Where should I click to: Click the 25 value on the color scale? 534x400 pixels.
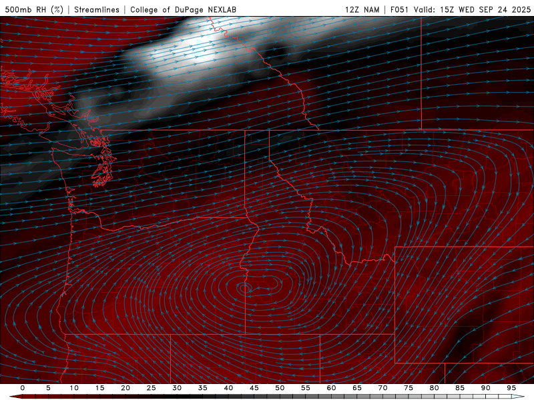click(x=152, y=388)
